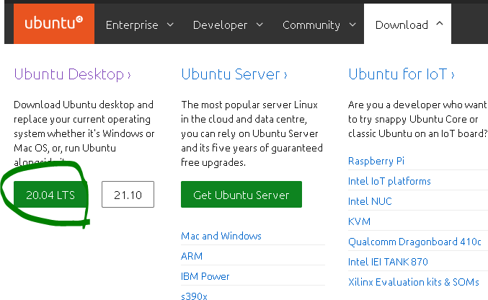Open the Intel IoT platforms link
This screenshot has height=300, width=488.
click(x=389, y=181)
